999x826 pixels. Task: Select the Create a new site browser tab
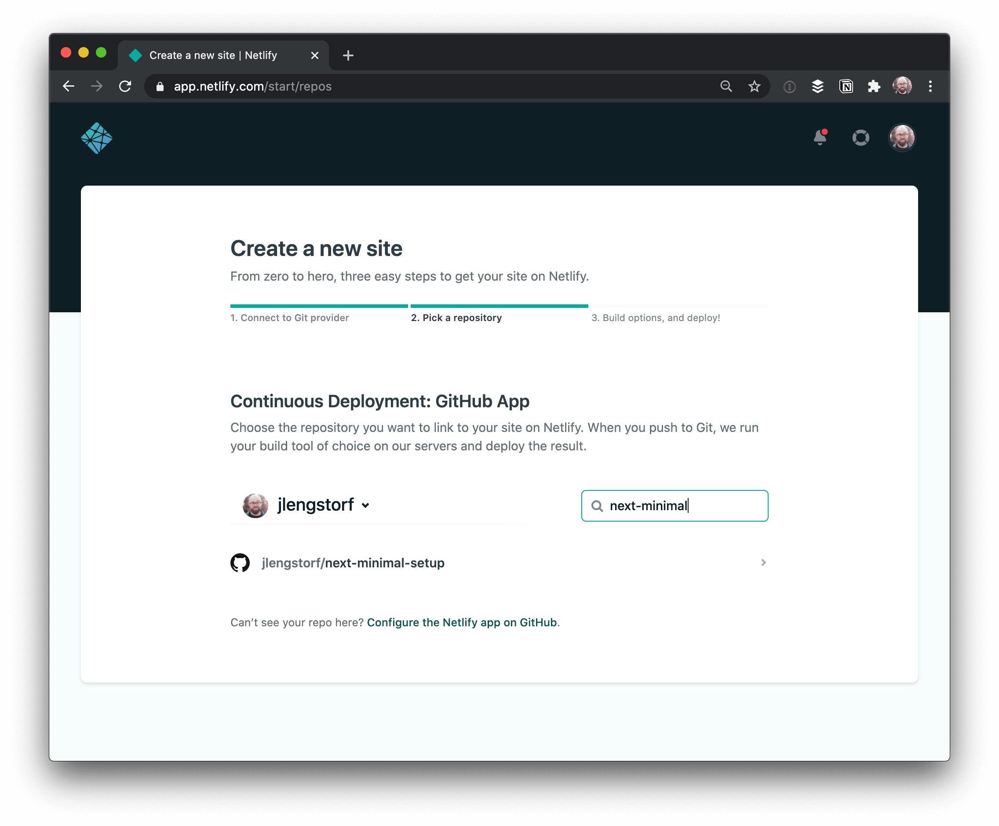(x=213, y=55)
